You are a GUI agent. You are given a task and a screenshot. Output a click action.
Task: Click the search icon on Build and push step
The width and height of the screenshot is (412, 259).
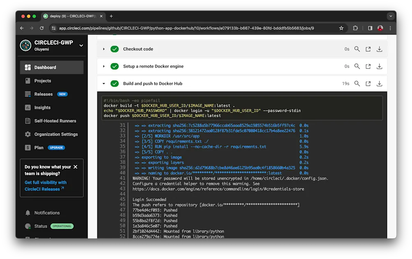pyautogui.click(x=357, y=83)
